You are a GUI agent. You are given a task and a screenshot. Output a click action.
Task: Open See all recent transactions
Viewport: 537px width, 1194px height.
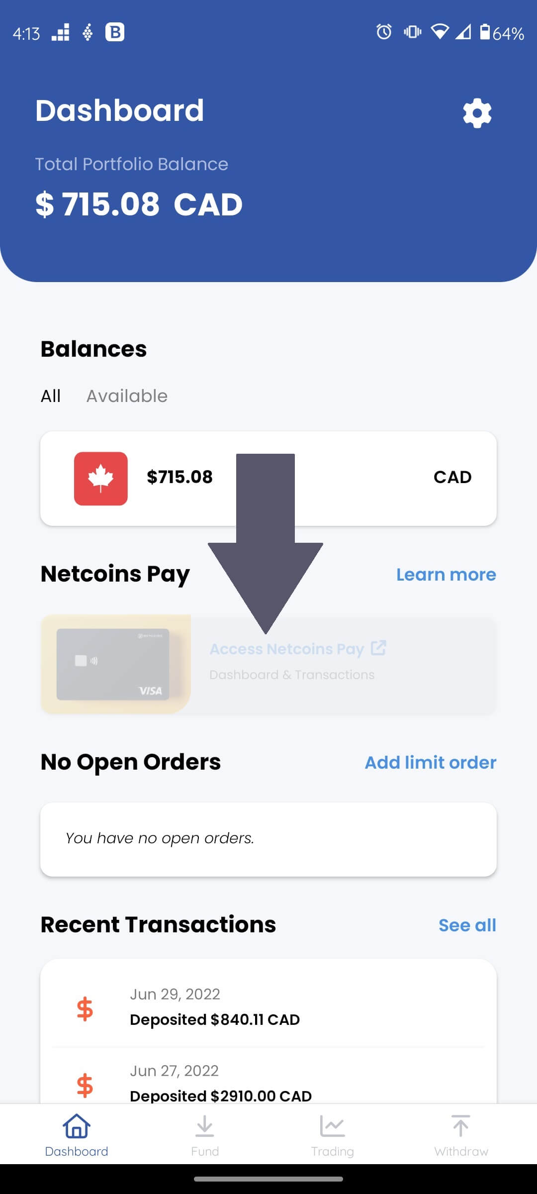tap(467, 924)
